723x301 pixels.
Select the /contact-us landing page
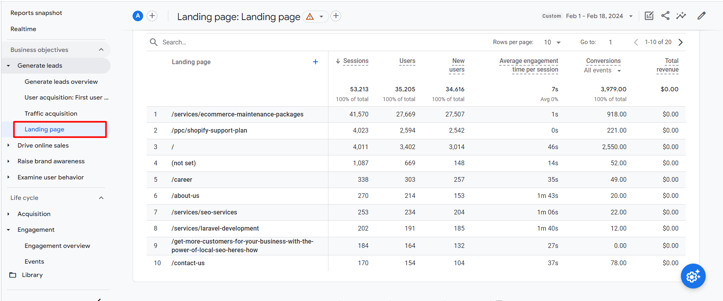[188, 263]
